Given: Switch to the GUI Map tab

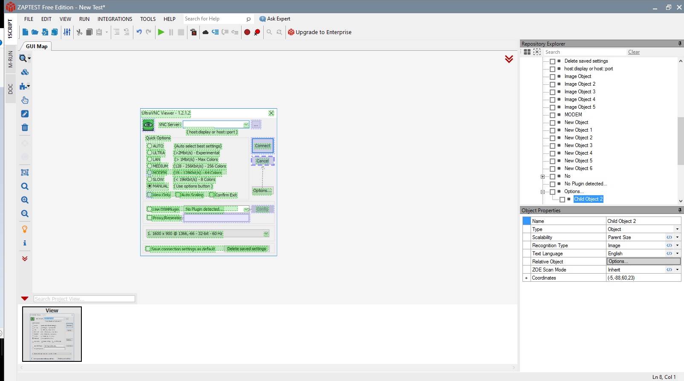Looking at the screenshot, I should pyautogui.click(x=37, y=46).
